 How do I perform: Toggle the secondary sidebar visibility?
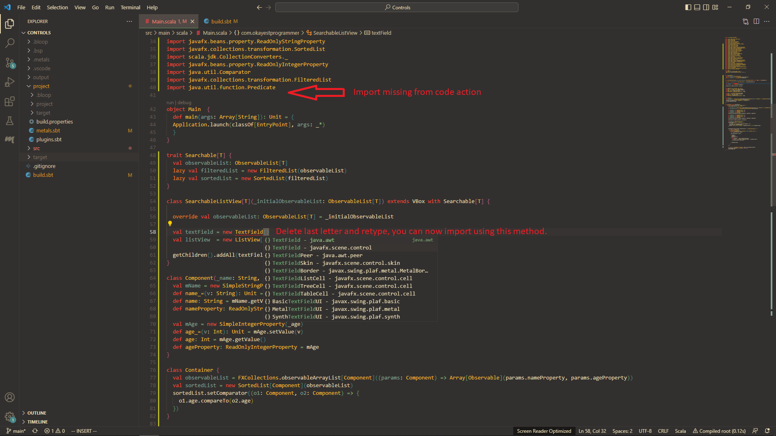tap(706, 7)
